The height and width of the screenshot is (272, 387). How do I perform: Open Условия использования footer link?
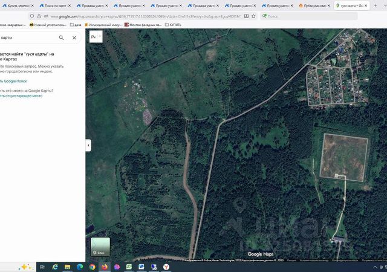pos(314,260)
